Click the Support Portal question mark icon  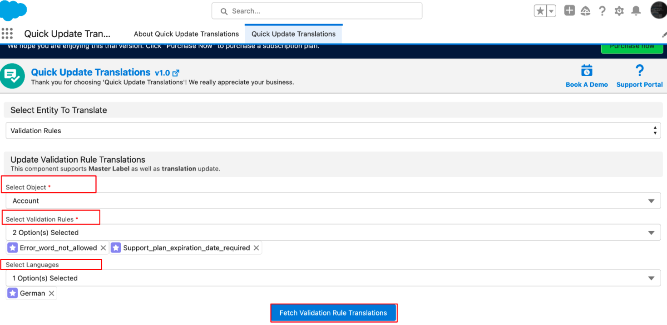click(639, 71)
